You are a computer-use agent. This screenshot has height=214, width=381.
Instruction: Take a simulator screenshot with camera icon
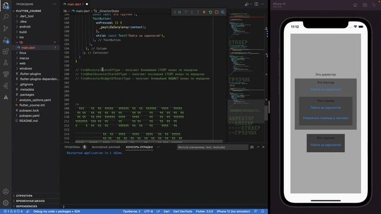[365, 5]
